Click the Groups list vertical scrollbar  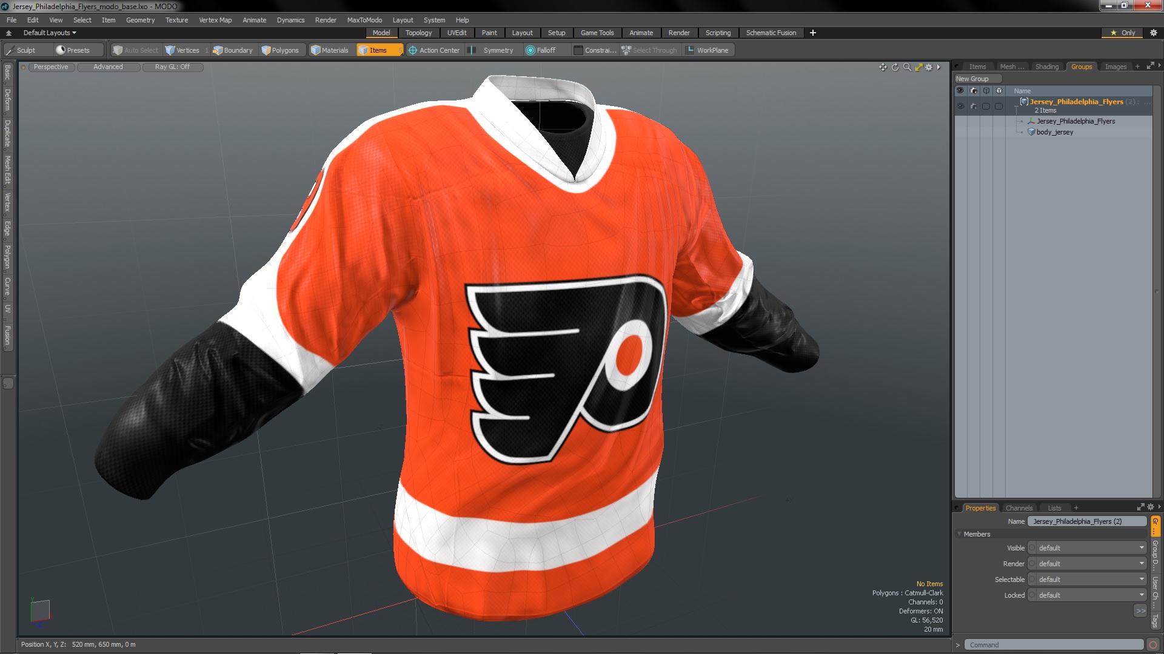pyautogui.click(x=1157, y=291)
